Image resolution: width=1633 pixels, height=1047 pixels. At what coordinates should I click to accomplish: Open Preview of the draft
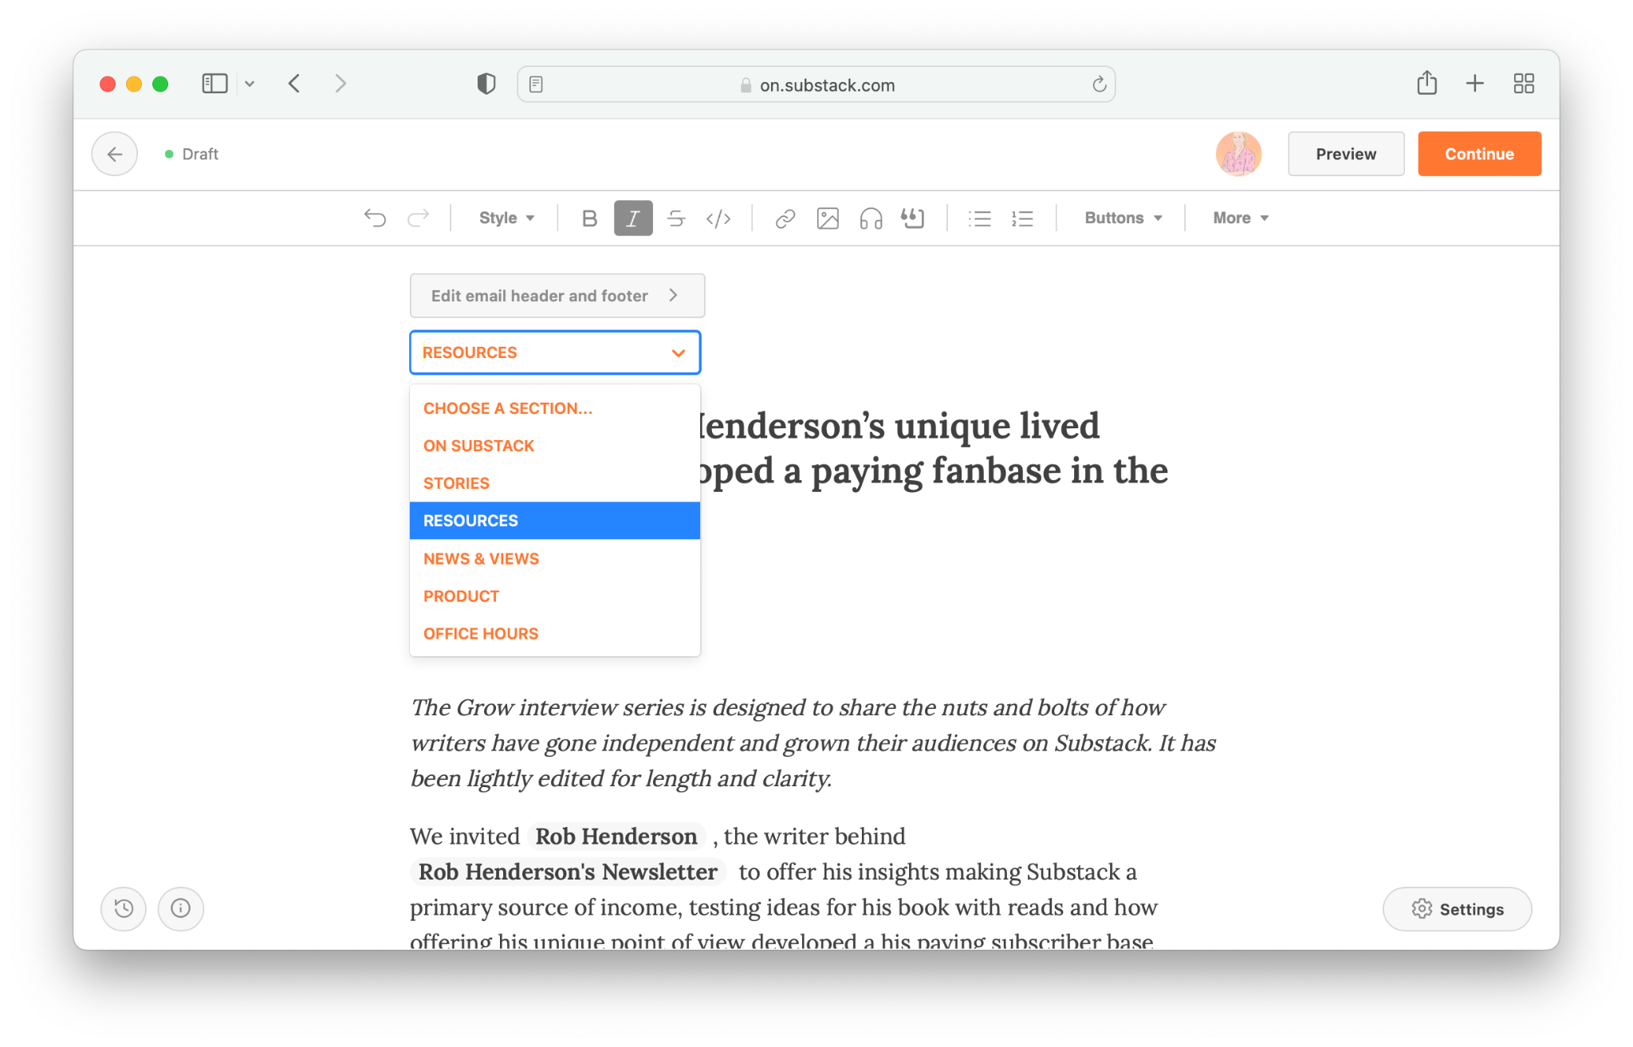(1346, 153)
